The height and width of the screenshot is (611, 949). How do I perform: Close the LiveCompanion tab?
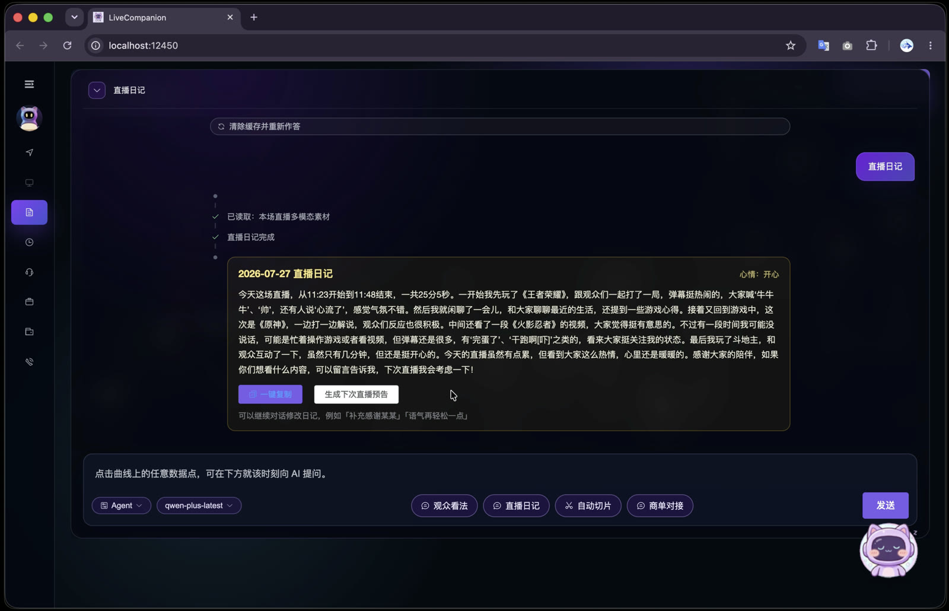click(x=230, y=18)
